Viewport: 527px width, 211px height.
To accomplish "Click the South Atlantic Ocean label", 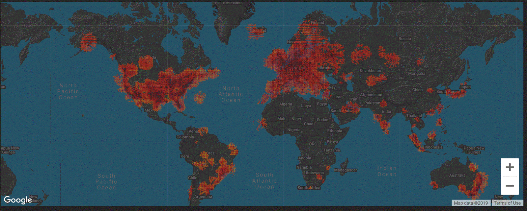I will (x=264, y=181).
